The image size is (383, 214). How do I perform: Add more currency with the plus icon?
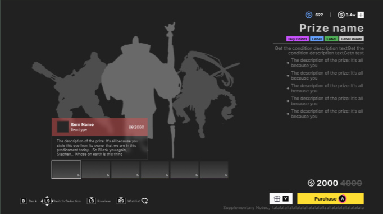(361, 15)
